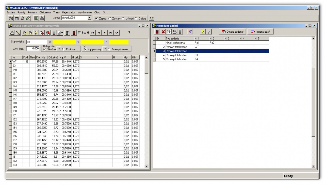Click the measurements table scroll-down arrow
325x185 pixels.
[146, 166]
